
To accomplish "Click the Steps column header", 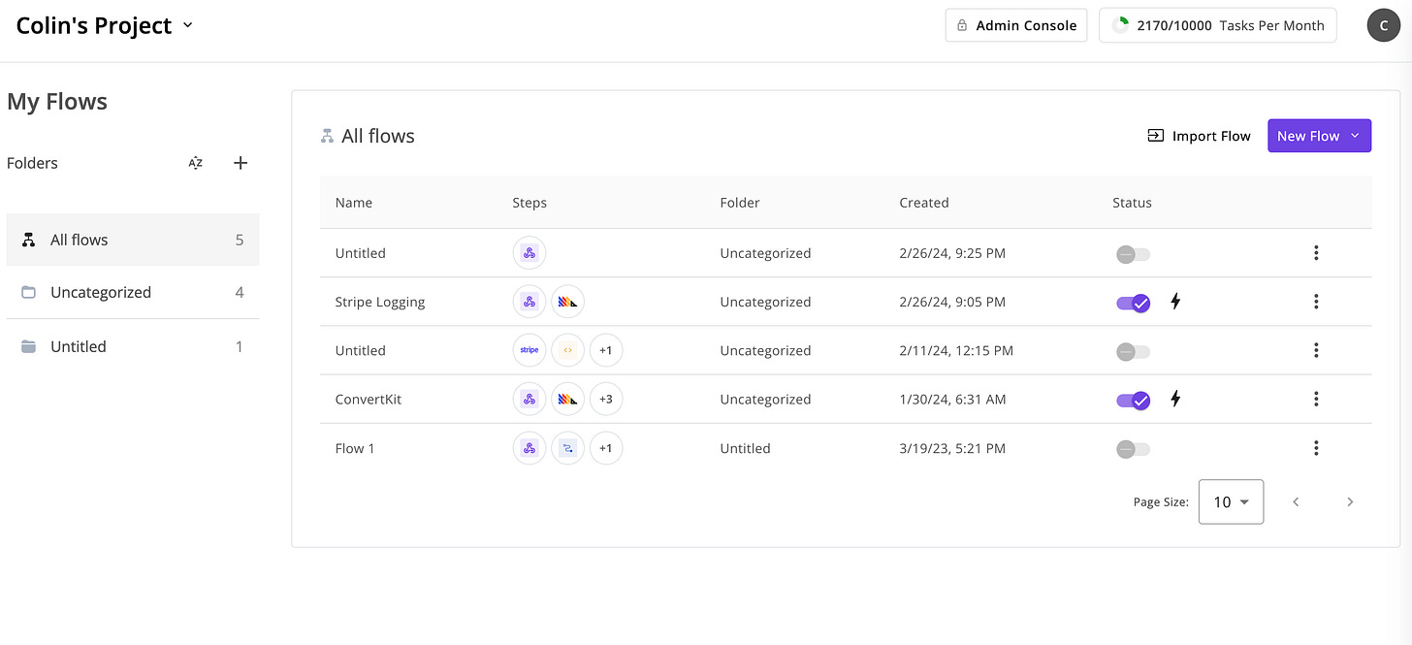I will (529, 203).
